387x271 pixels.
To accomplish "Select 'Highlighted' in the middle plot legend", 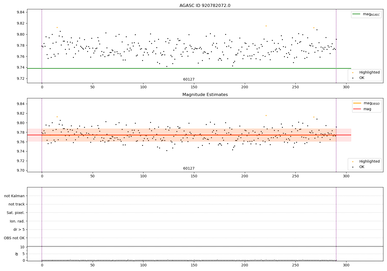I will pos(366,162).
